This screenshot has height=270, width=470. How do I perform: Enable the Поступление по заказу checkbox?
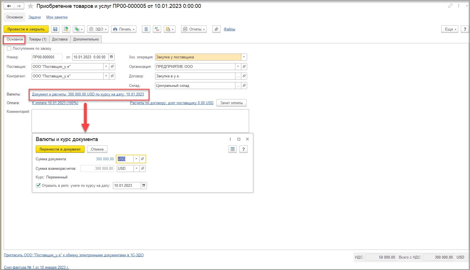click(9, 49)
